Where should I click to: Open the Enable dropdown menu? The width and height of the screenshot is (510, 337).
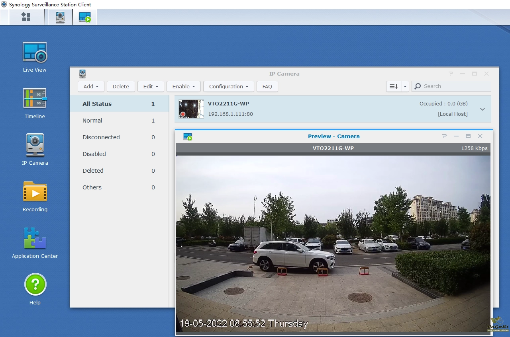tap(183, 86)
